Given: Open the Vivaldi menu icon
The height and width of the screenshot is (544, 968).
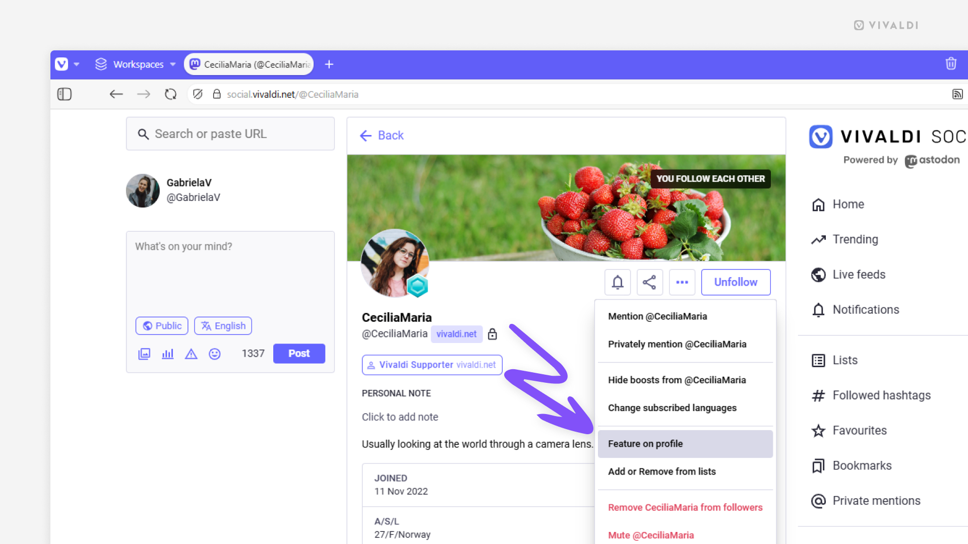Looking at the screenshot, I should click(x=62, y=64).
